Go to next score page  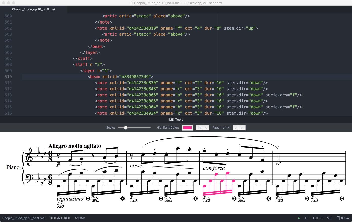coord(236,128)
